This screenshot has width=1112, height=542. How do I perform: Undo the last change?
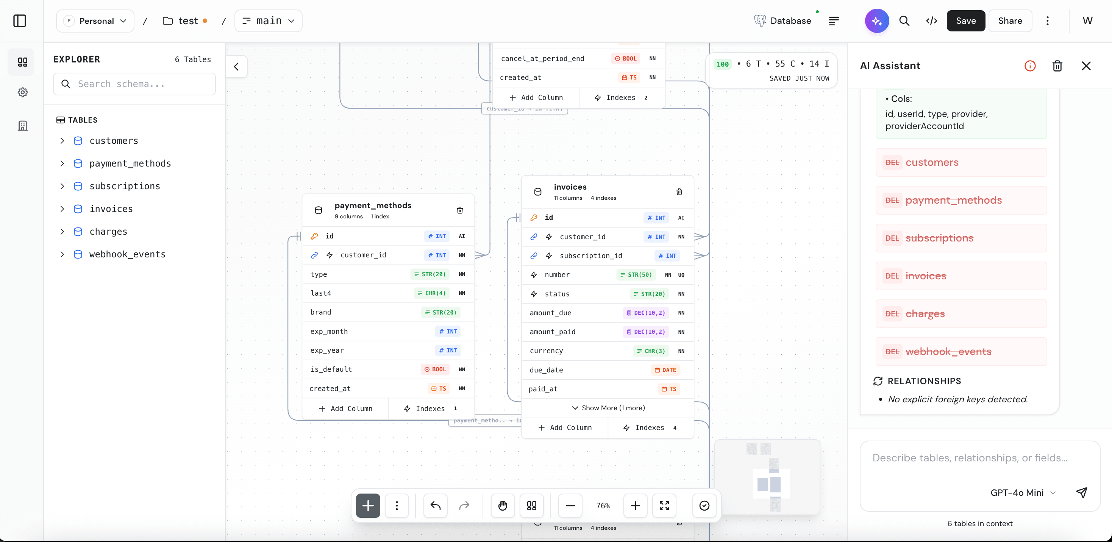coord(435,505)
